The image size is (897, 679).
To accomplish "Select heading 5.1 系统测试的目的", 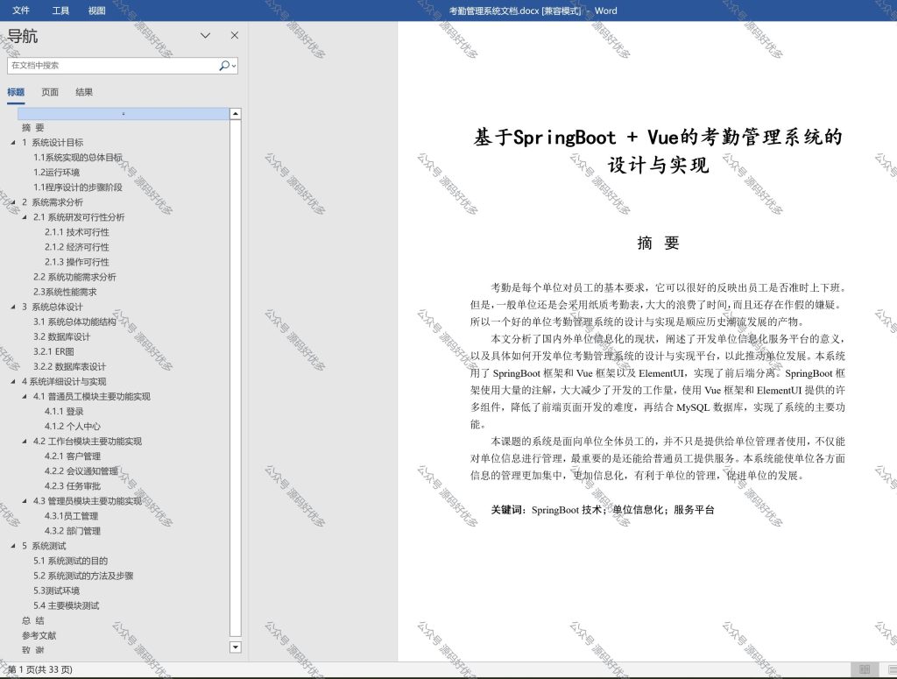I will (x=70, y=562).
